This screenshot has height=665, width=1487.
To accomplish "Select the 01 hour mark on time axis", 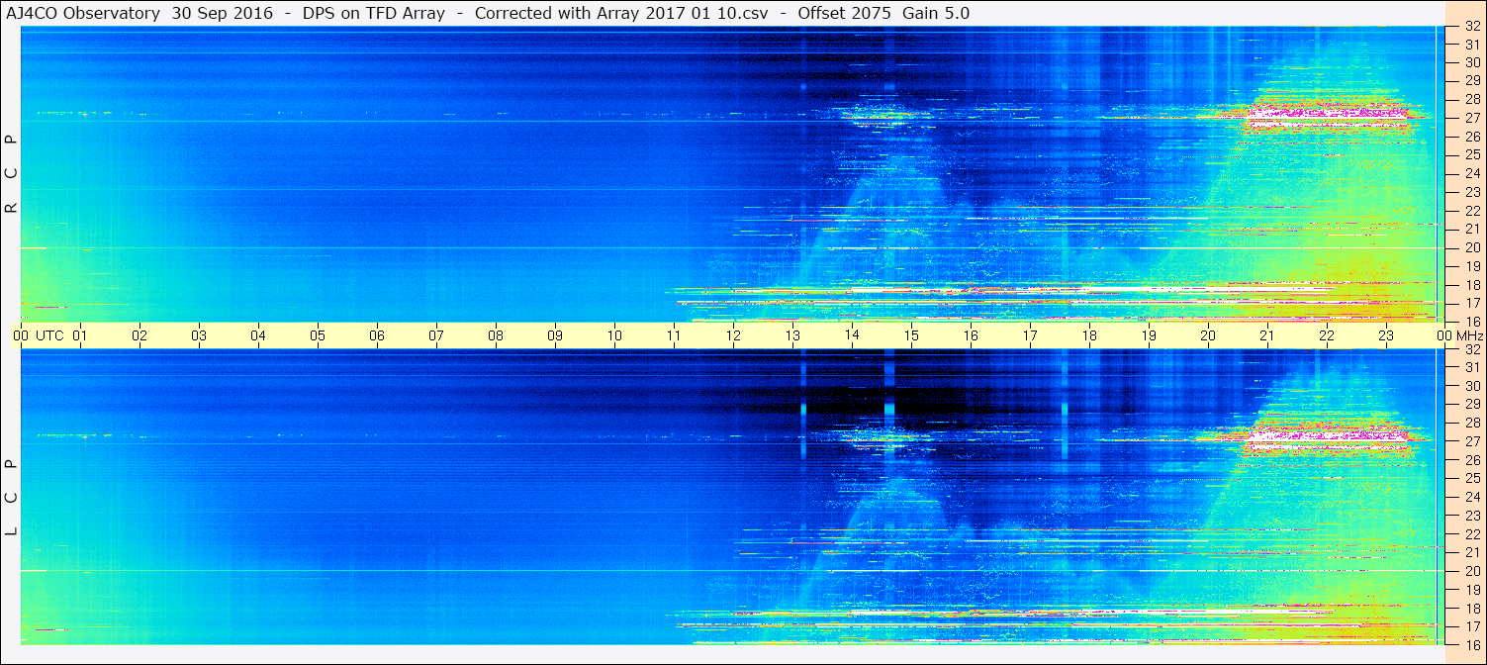I will (x=80, y=335).
